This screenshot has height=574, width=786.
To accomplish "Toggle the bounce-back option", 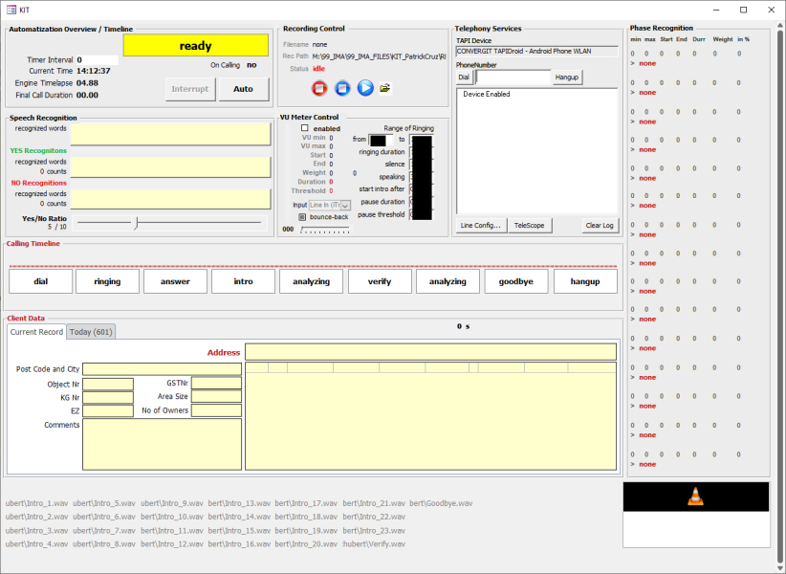I will pyautogui.click(x=302, y=217).
